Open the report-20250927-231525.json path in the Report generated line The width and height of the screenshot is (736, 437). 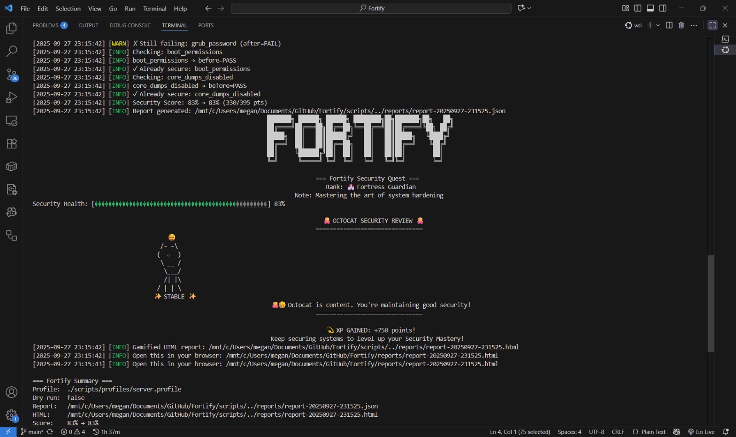pyautogui.click(x=350, y=111)
